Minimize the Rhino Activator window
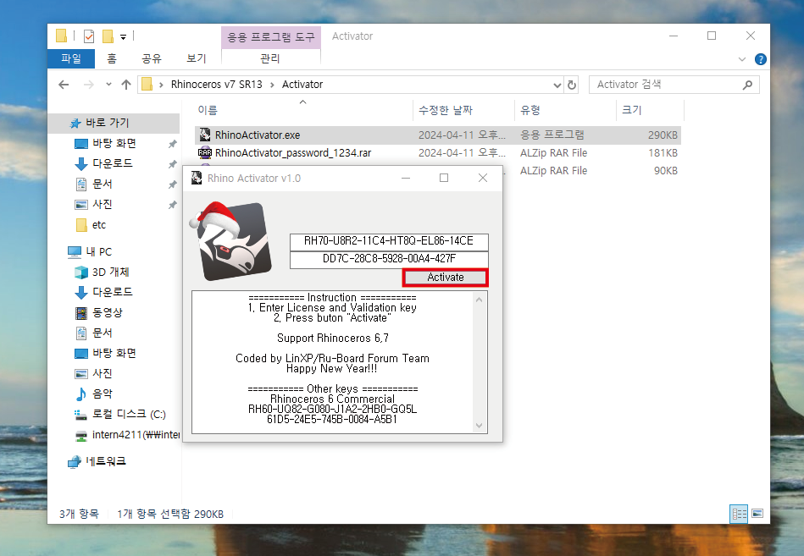This screenshot has height=556, width=804. [x=406, y=179]
